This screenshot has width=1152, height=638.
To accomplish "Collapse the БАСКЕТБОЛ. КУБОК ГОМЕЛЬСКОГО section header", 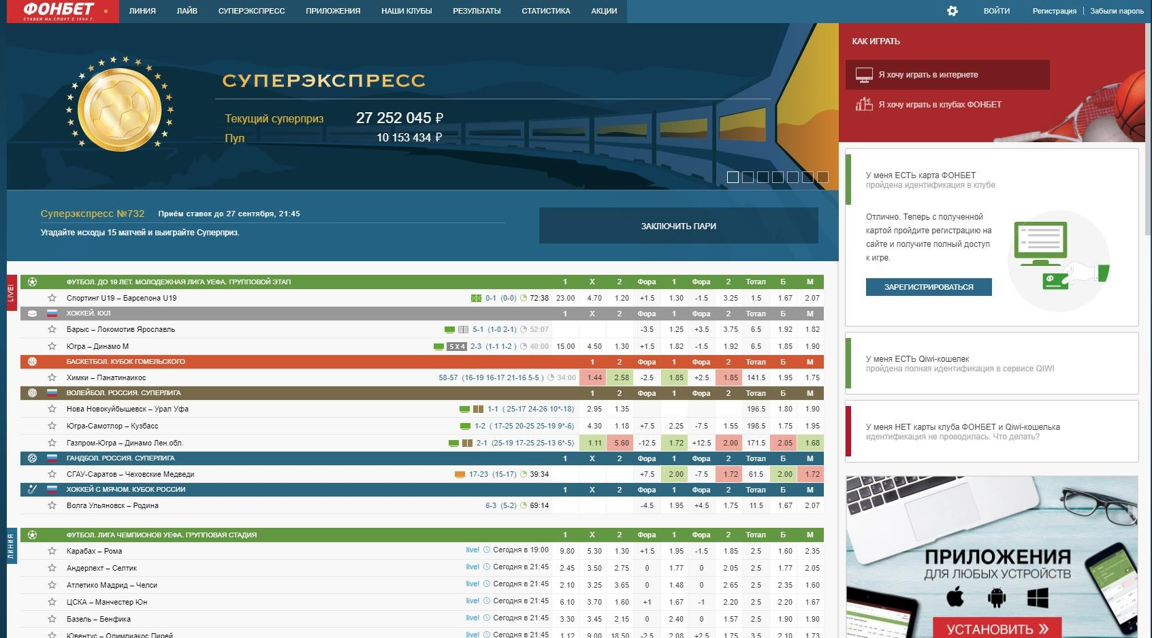I will (422, 362).
